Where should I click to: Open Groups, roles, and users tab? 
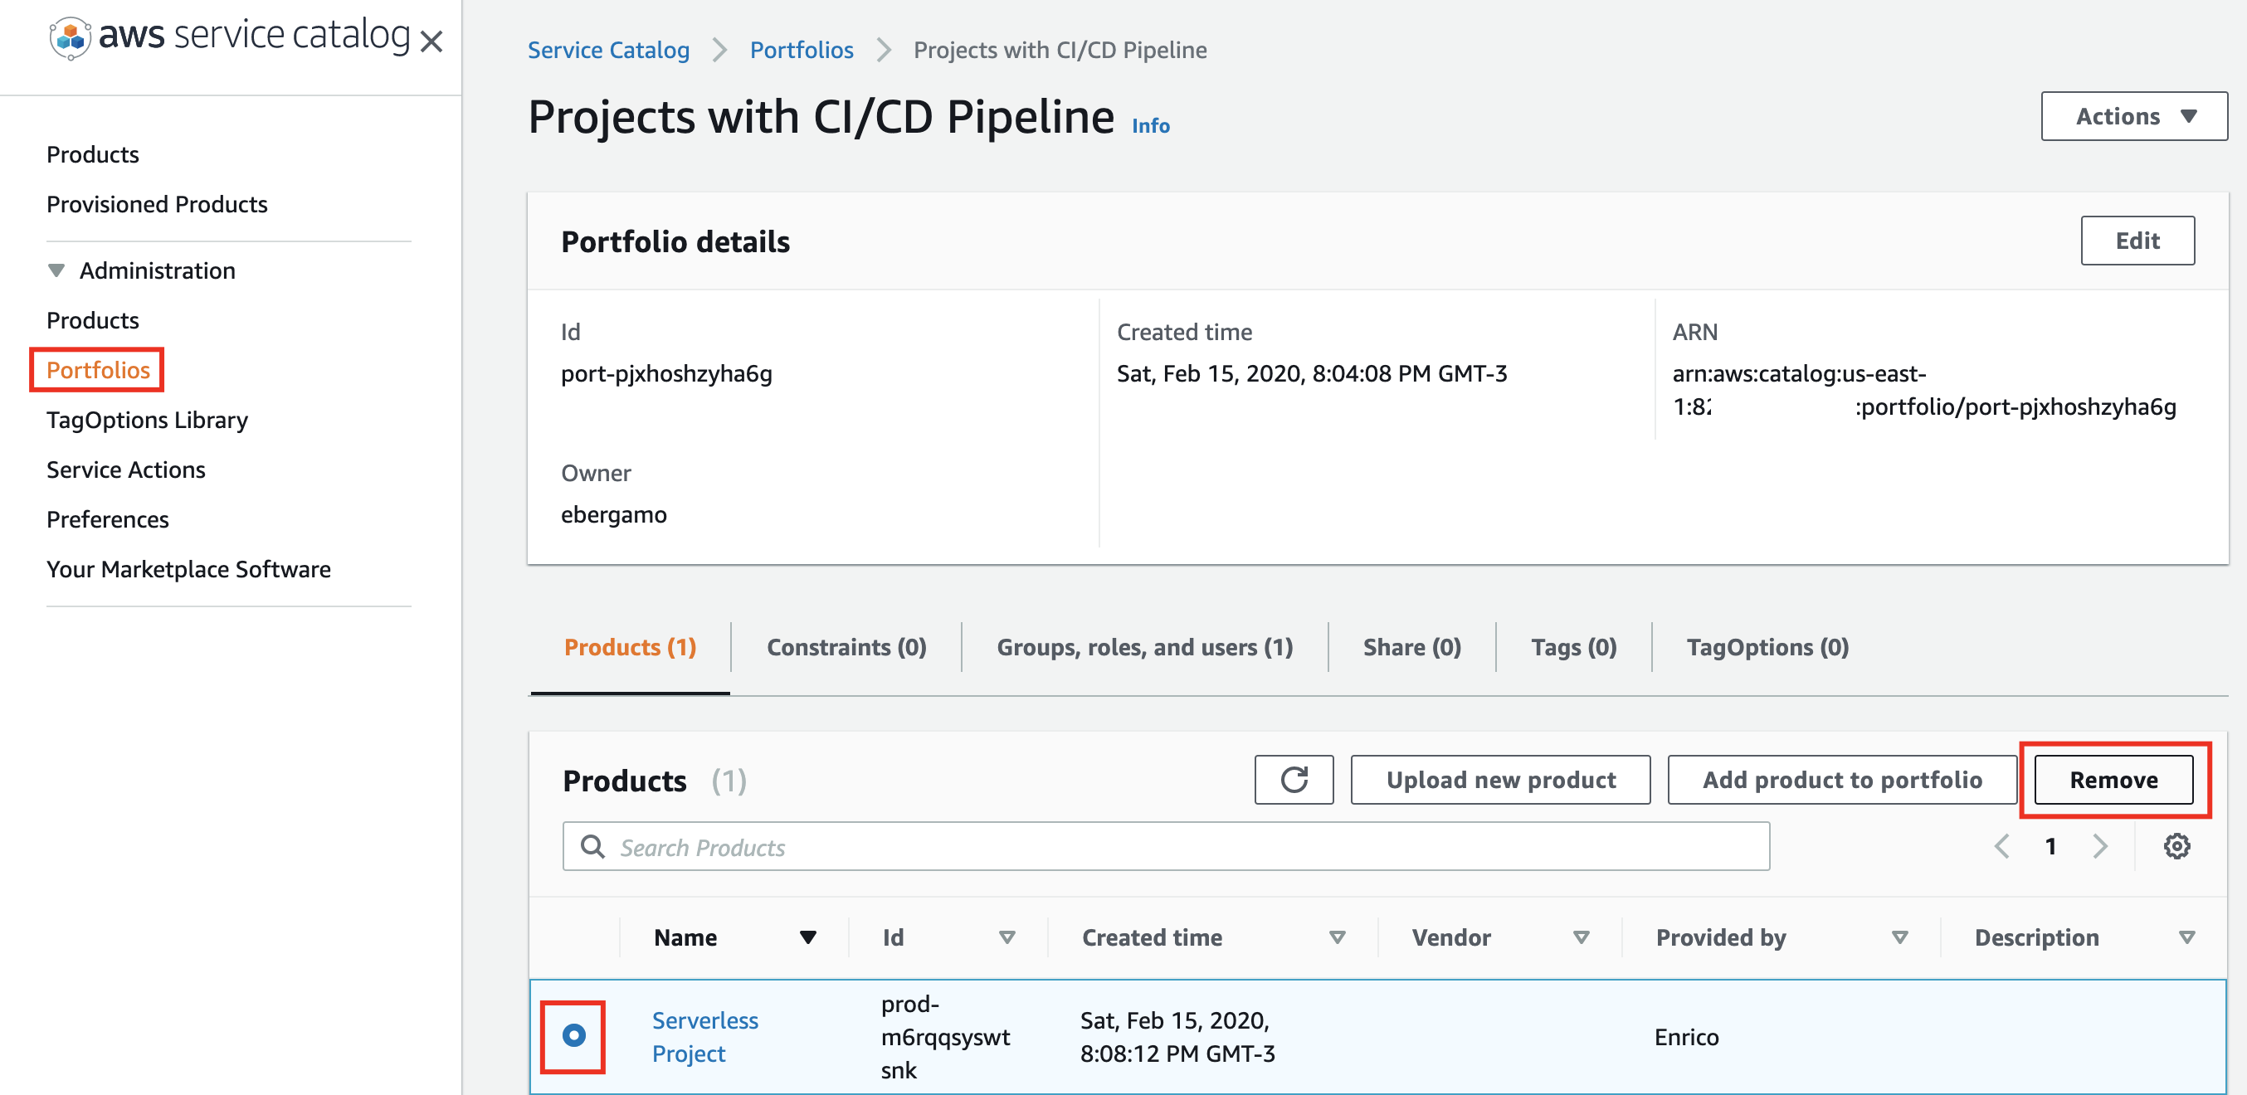(x=1144, y=647)
